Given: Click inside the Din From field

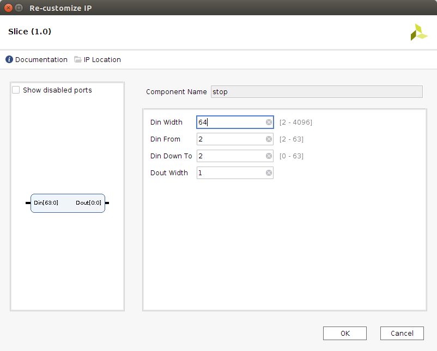Looking at the screenshot, I should 231,139.
